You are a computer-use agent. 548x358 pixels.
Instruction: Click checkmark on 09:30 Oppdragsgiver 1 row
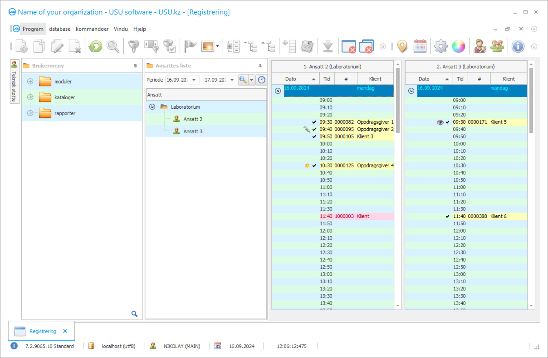(x=314, y=122)
